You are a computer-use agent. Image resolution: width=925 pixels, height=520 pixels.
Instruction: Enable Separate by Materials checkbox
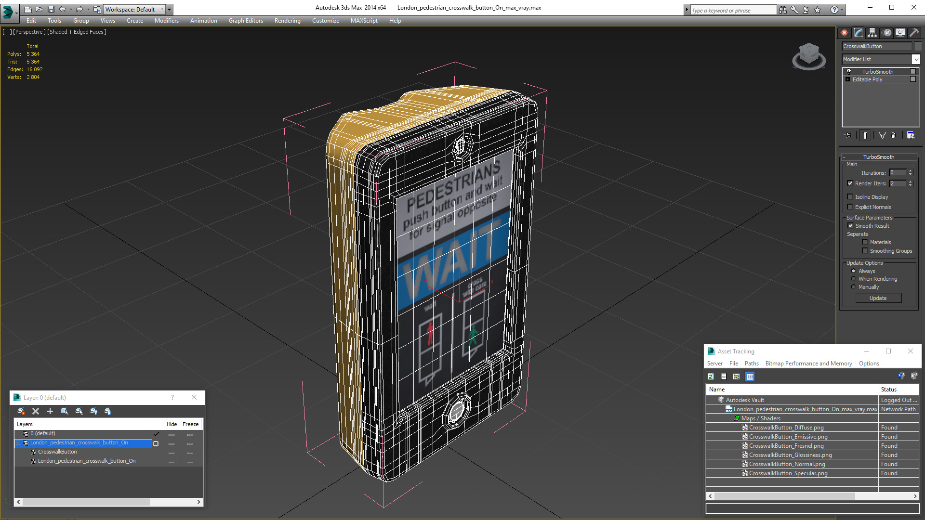[865, 242]
